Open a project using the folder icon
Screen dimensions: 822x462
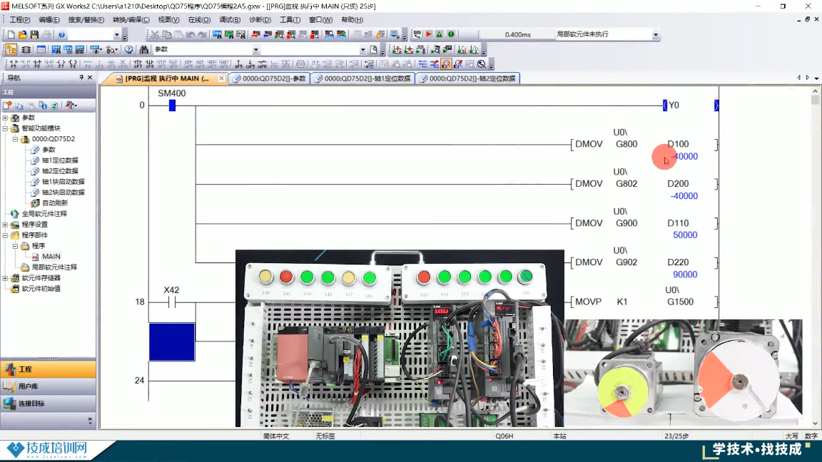coord(22,34)
